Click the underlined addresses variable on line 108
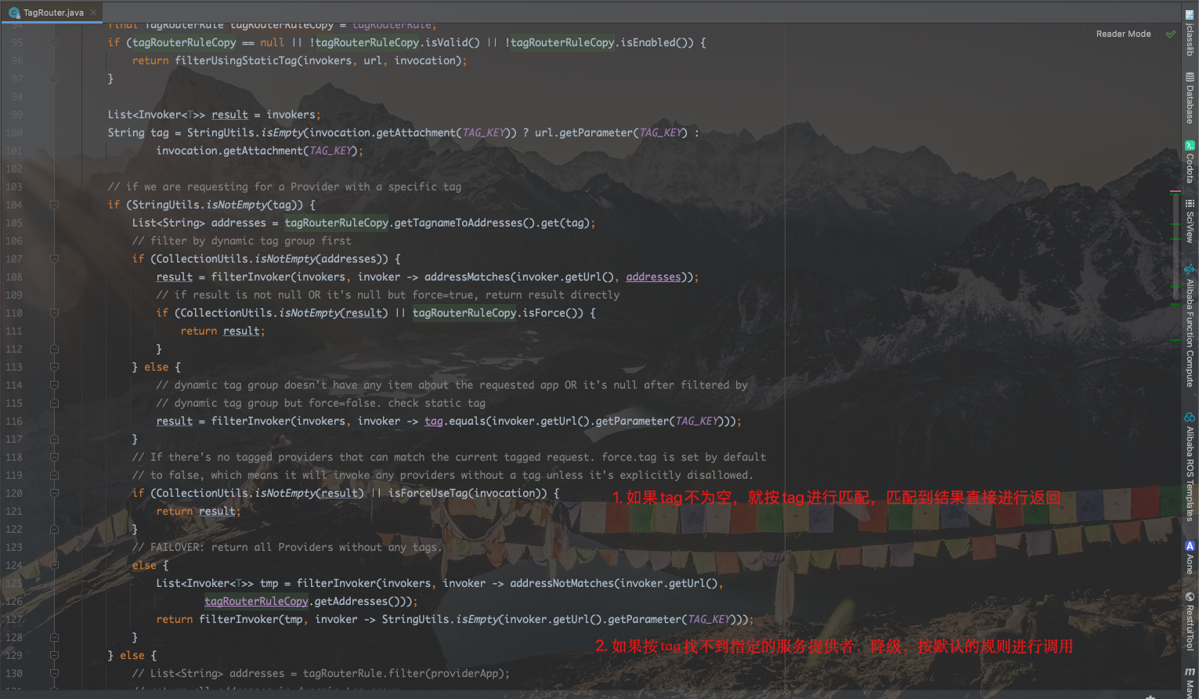This screenshot has height=699, width=1199. pyautogui.click(x=653, y=277)
